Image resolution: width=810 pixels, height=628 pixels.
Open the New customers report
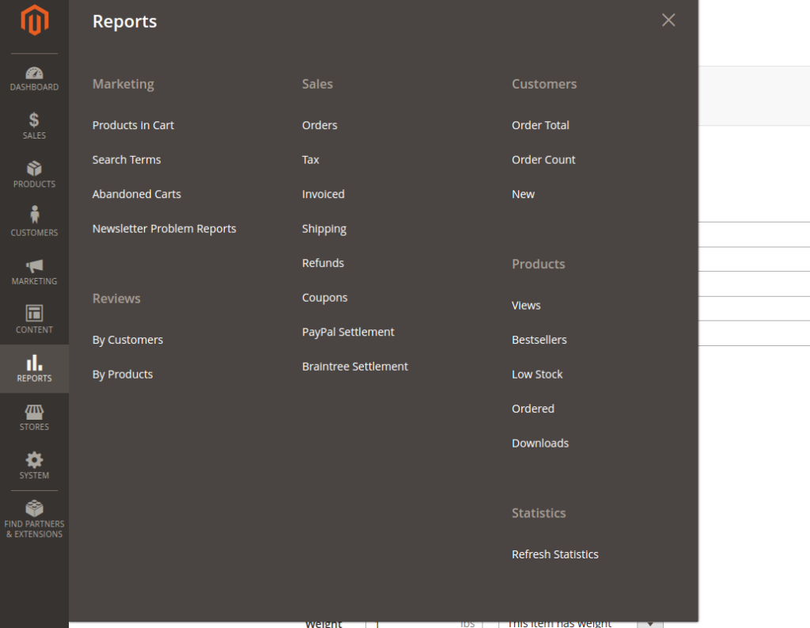click(x=524, y=194)
